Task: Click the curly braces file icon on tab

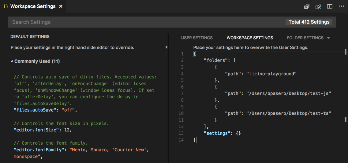Action: coord(6,6)
